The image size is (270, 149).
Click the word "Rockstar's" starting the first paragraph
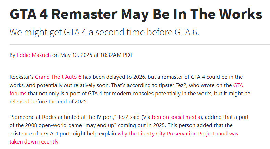(x=22, y=76)
